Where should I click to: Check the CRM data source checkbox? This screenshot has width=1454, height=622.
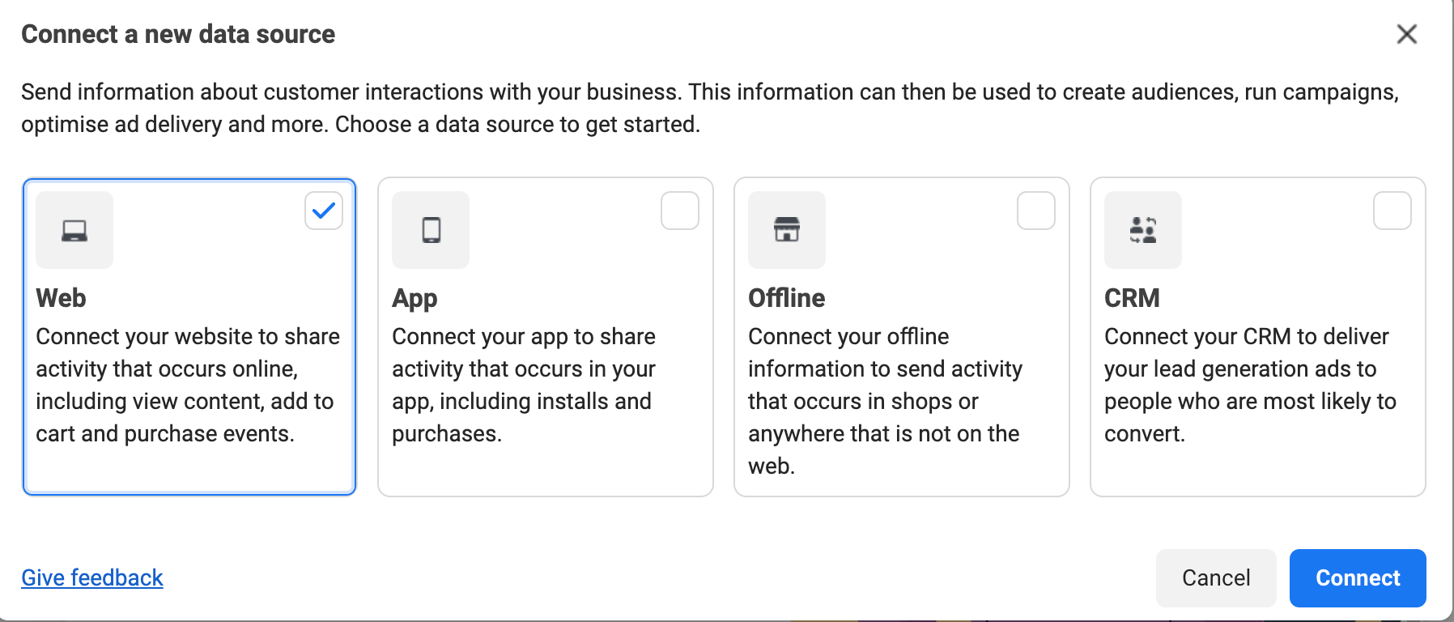(1392, 211)
